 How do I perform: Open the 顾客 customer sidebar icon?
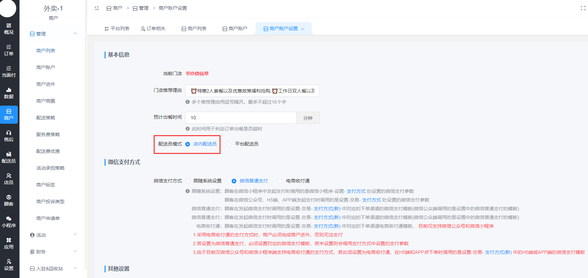pyautogui.click(x=9, y=201)
